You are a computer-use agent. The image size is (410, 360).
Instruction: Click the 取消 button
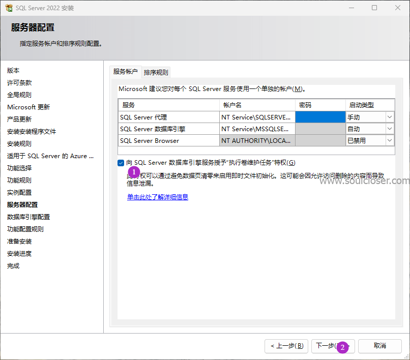[x=379, y=346]
